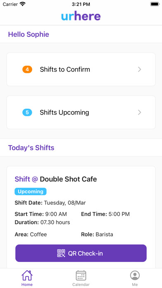This screenshot has height=288, width=162.
Task: Open the Me profile icon
Action: pos(135,275)
